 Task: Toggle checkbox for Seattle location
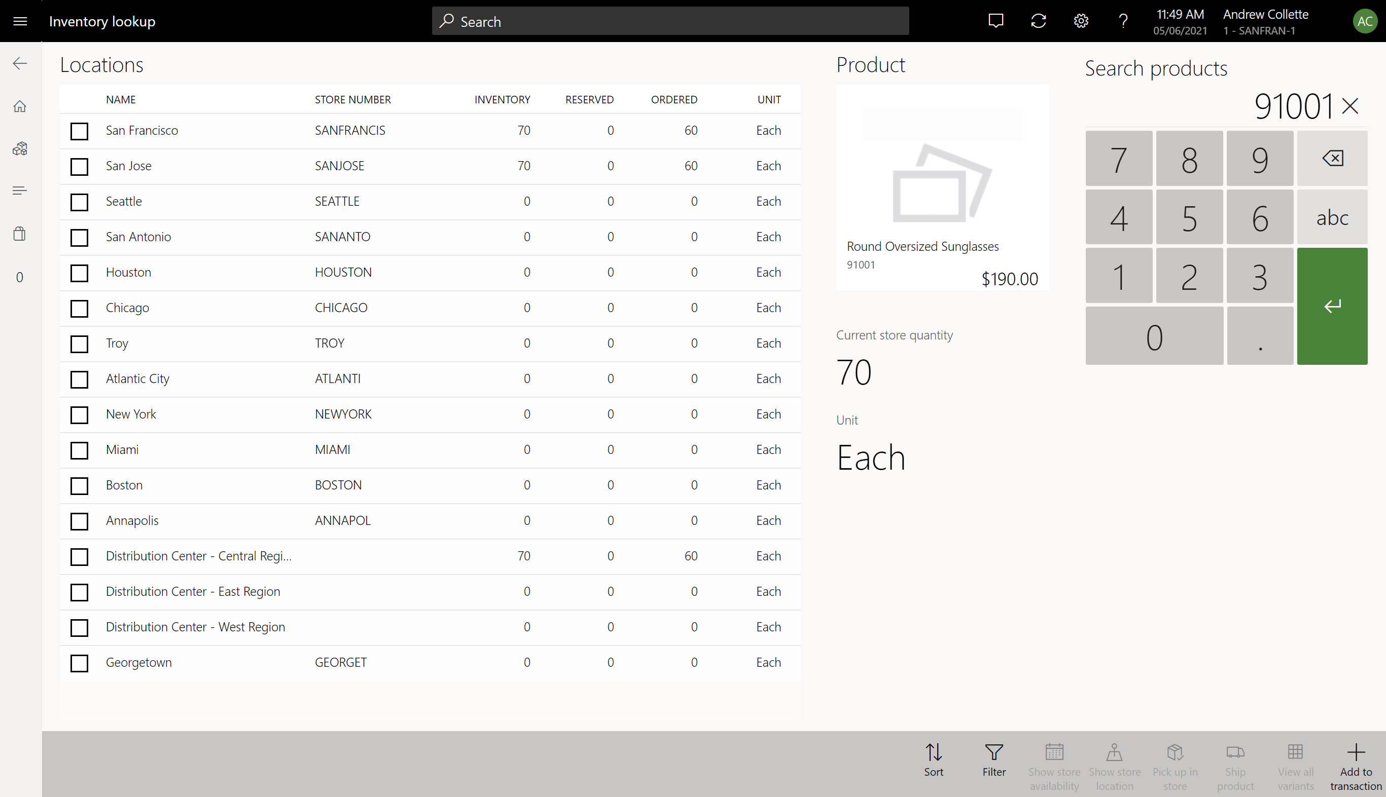[79, 202]
